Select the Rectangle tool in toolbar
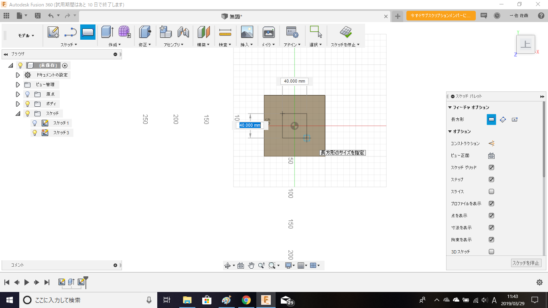Viewport: 548px width, 308px height. pyautogui.click(x=88, y=32)
